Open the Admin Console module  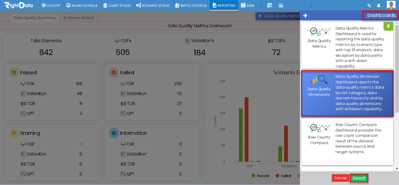pyautogui.click(x=82, y=5)
